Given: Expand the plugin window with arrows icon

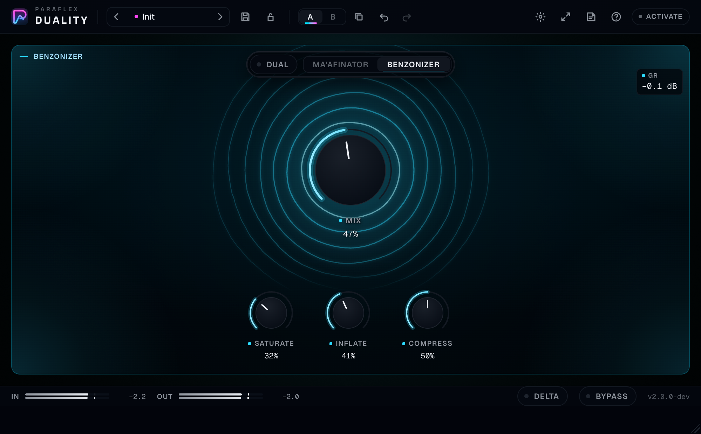Looking at the screenshot, I should click(566, 17).
